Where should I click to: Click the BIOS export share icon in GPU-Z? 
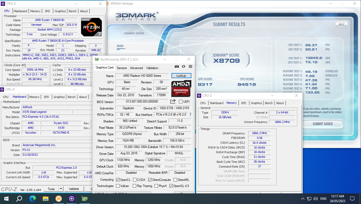click(173, 101)
